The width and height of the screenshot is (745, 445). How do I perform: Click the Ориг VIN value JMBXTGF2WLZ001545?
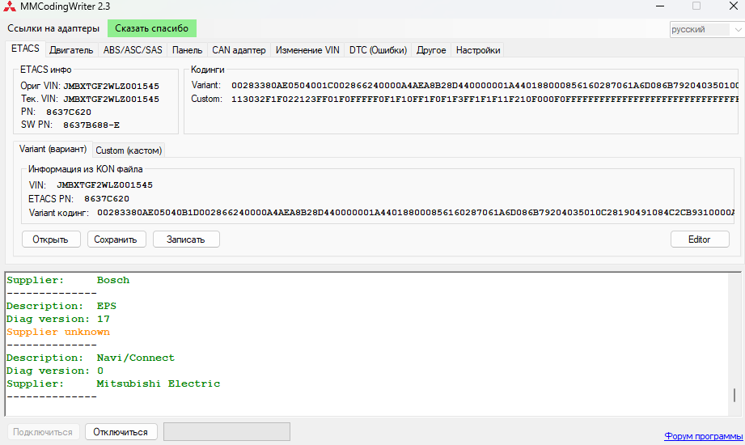coord(111,87)
